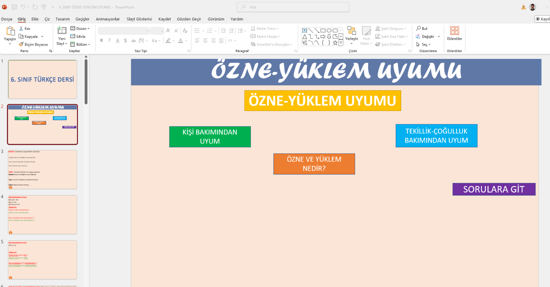Screen dimensions: 550x287
Task: Click the text highlight color button
Action: (x=168, y=41)
